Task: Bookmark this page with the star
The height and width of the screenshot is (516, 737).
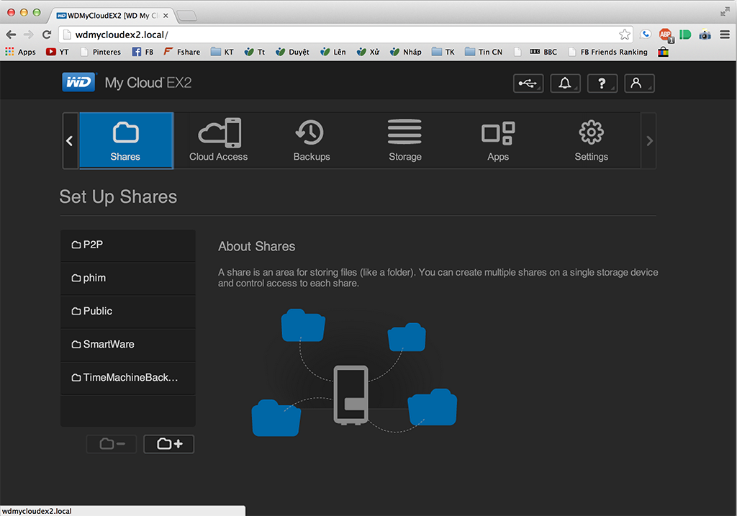Action: click(625, 35)
